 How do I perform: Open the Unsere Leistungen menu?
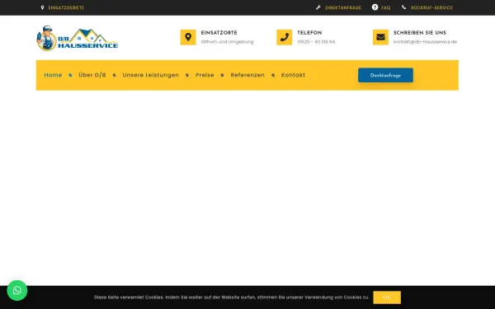point(151,75)
